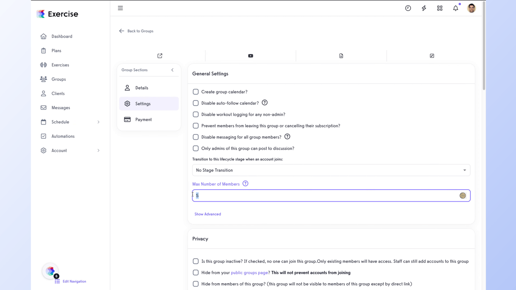Click the Max Number of Members field
The width and height of the screenshot is (516, 290).
pos(325,196)
